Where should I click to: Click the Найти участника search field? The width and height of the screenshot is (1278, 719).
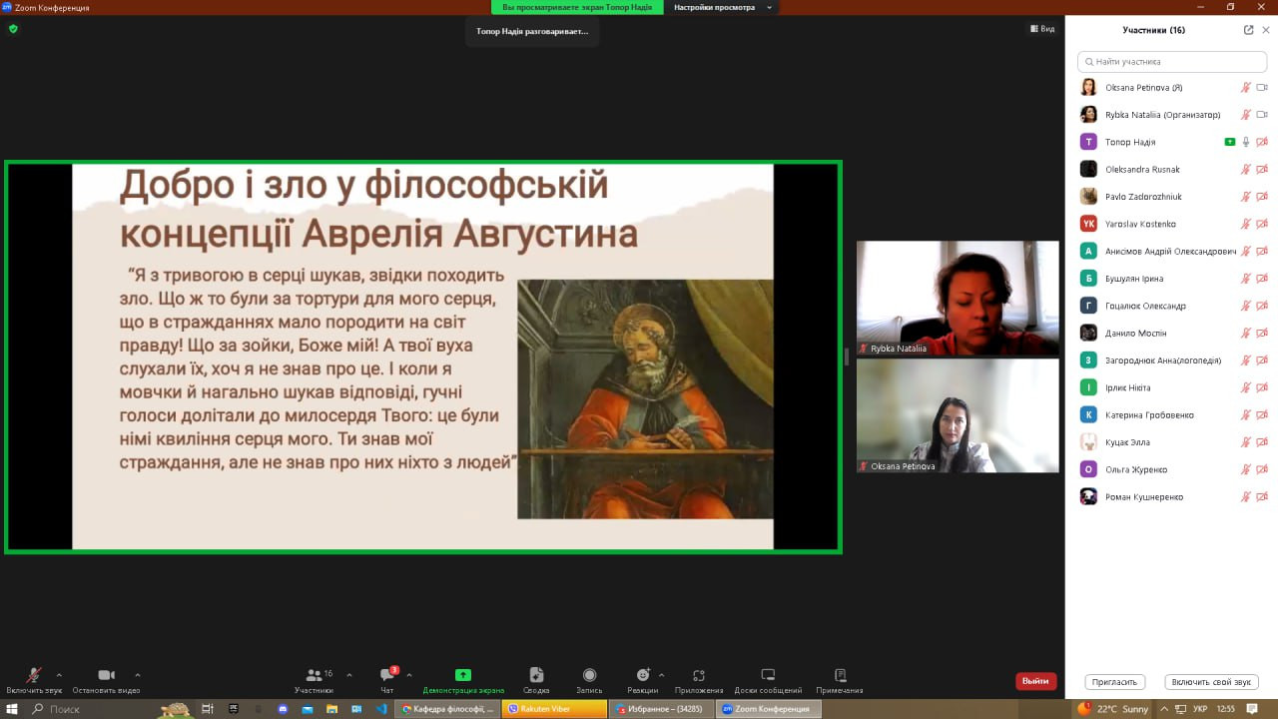coord(1172,62)
